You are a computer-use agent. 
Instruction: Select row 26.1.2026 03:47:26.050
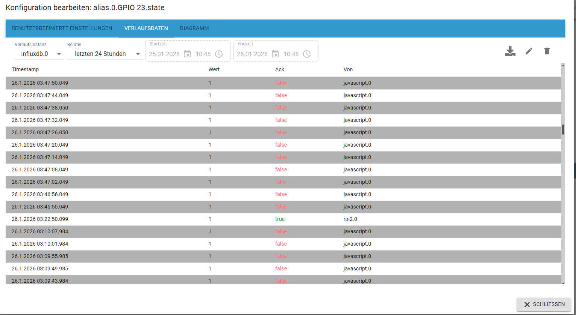(283, 132)
